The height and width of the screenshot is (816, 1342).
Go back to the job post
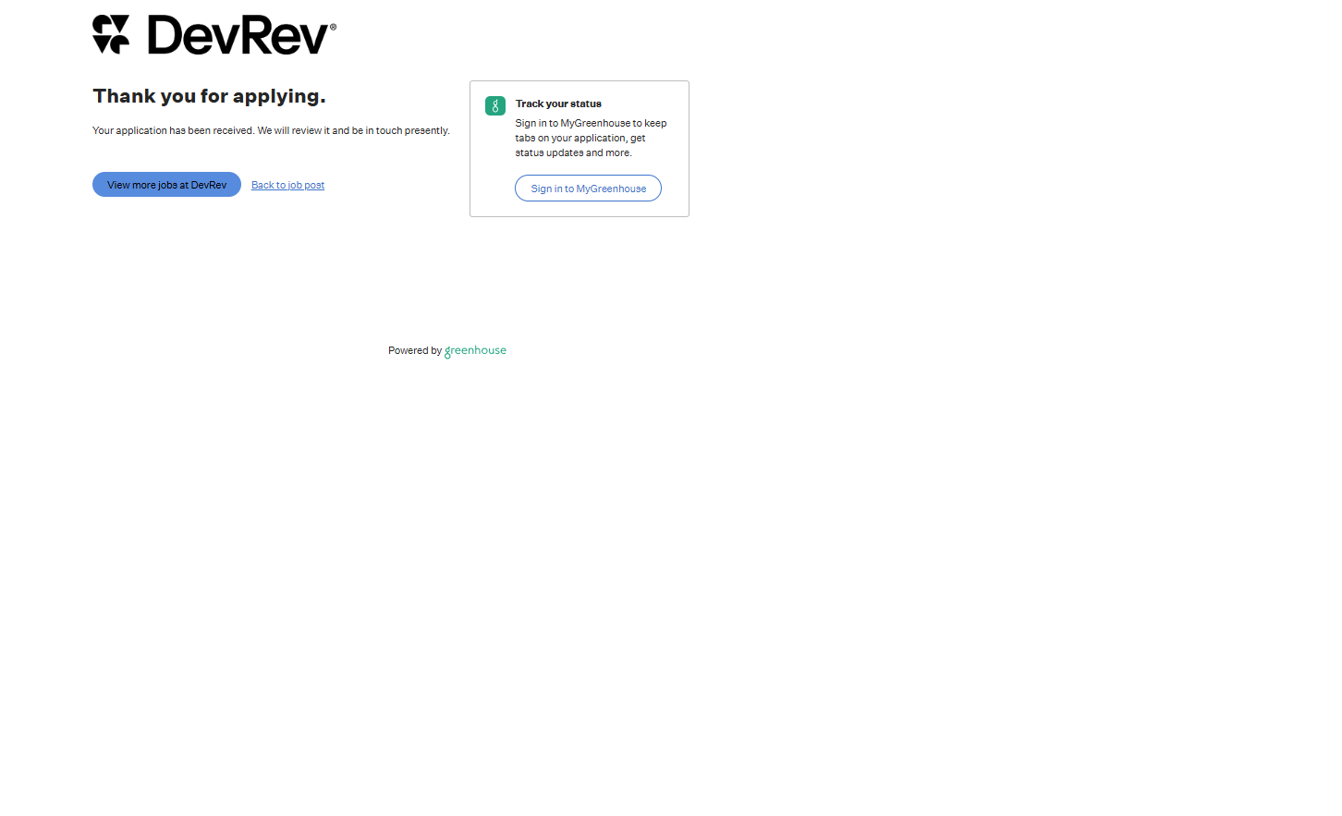click(287, 186)
